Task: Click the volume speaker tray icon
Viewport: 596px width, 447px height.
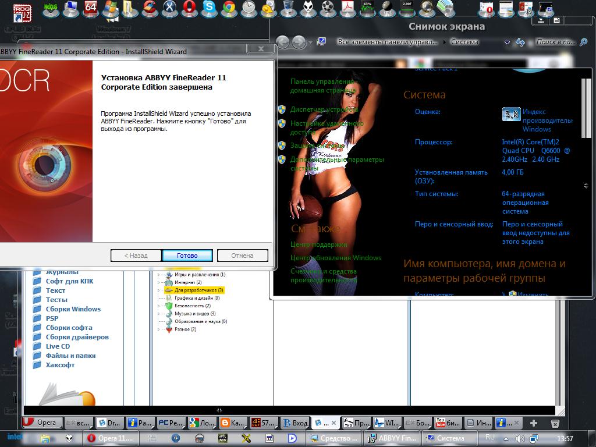Action: coord(520,439)
